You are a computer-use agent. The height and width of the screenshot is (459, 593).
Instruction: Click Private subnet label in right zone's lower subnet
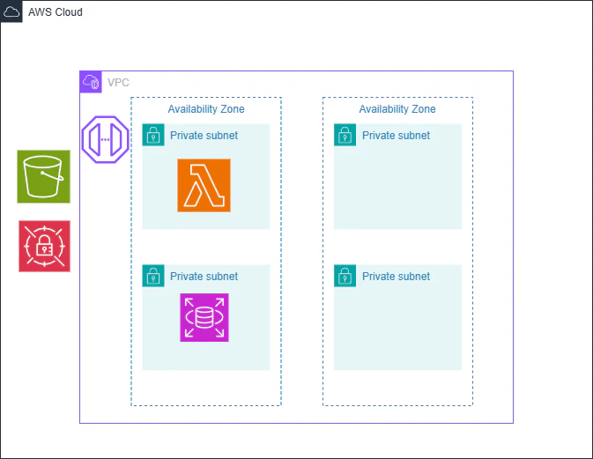pyautogui.click(x=396, y=277)
